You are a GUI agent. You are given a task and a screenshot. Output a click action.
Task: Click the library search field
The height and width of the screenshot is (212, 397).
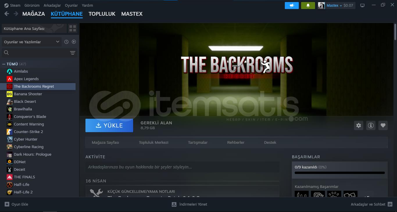coord(39,53)
